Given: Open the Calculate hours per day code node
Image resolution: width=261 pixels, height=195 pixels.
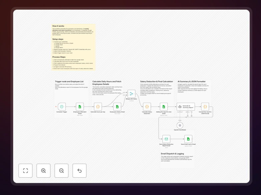Looking at the screenshot, I should (x=98, y=107).
